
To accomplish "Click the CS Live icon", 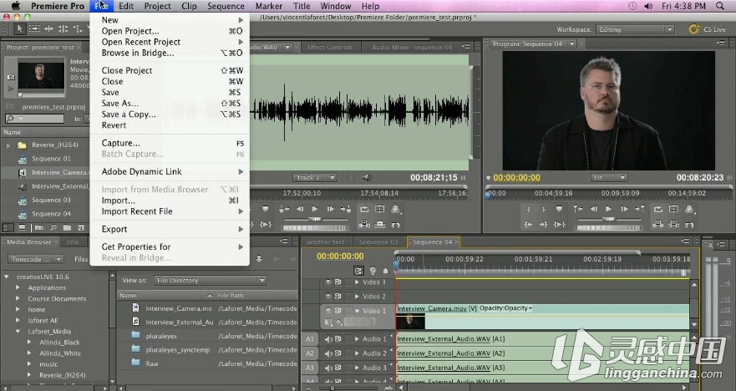I will point(693,29).
